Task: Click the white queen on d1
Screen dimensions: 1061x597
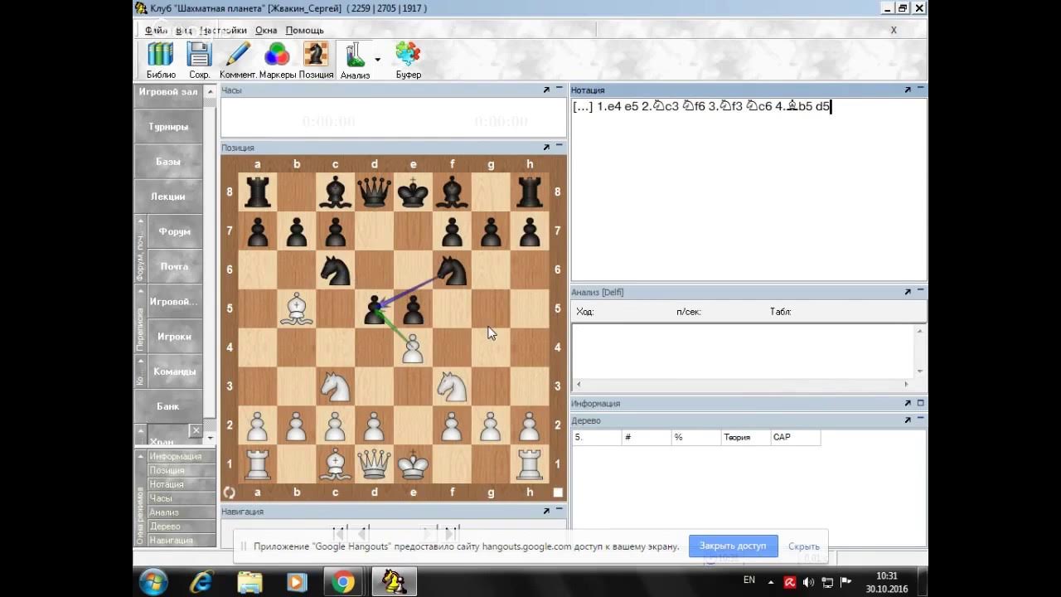Action: tap(375, 464)
